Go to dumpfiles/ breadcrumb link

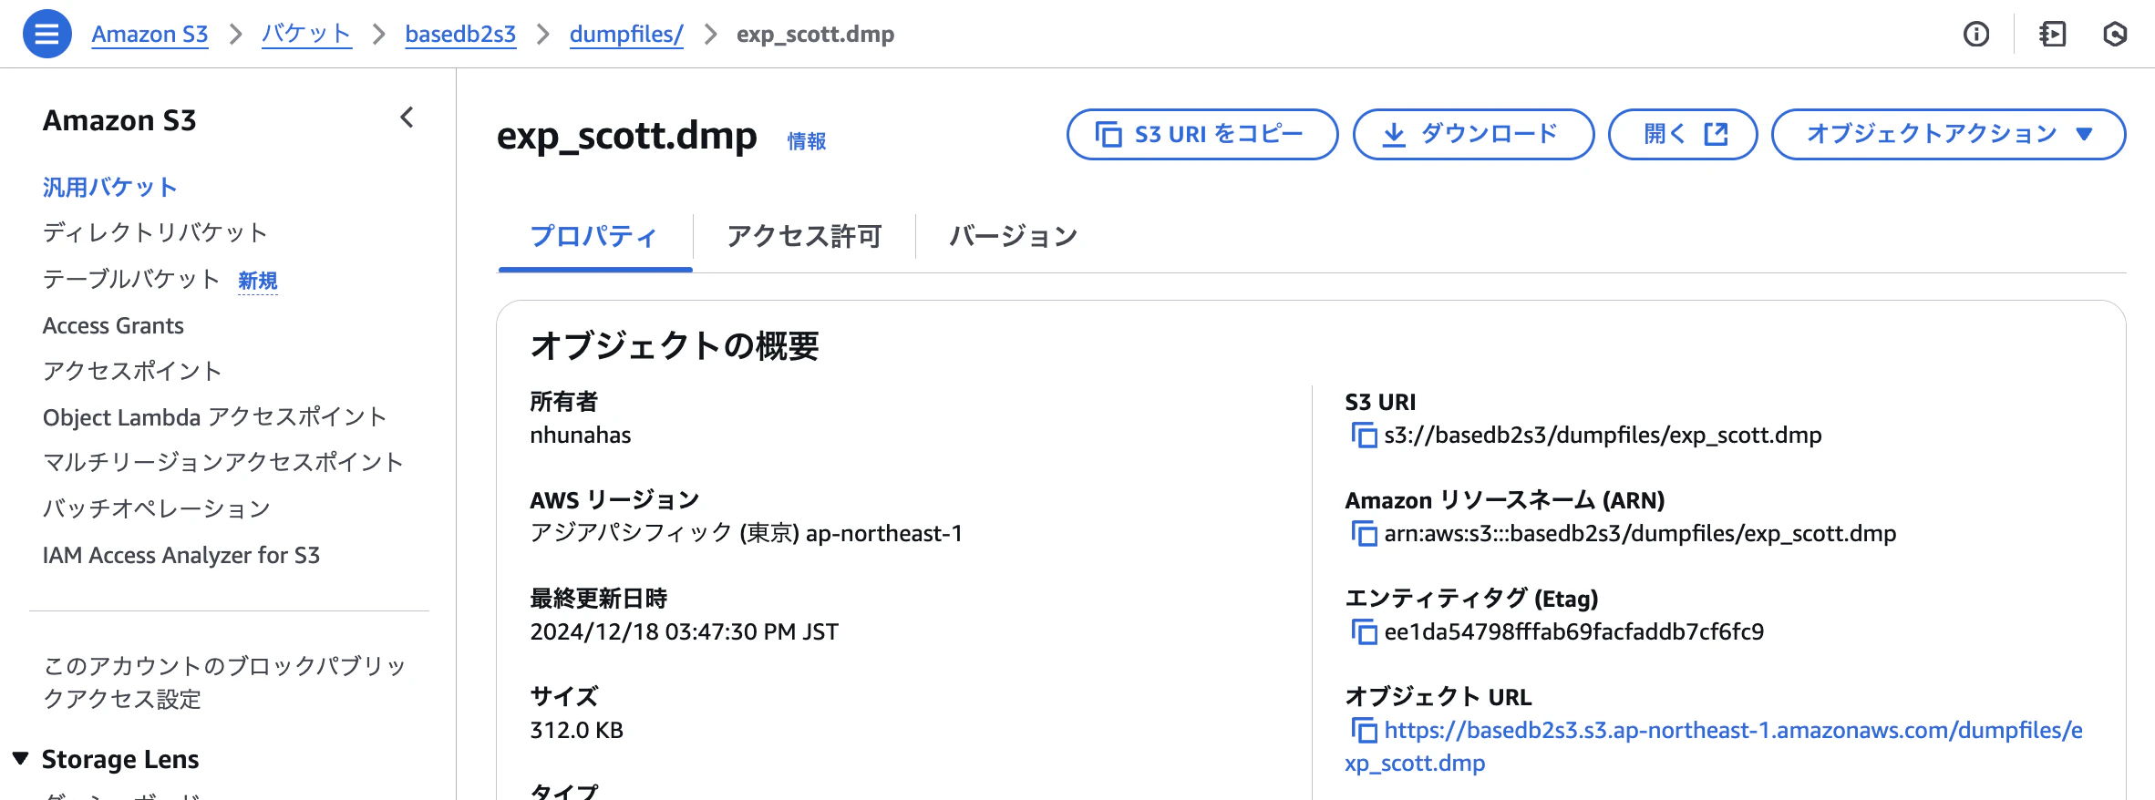[x=626, y=35]
